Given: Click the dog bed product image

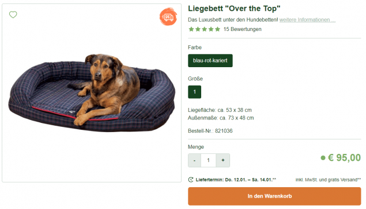Looking at the screenshot, I should tap(92, 93).
